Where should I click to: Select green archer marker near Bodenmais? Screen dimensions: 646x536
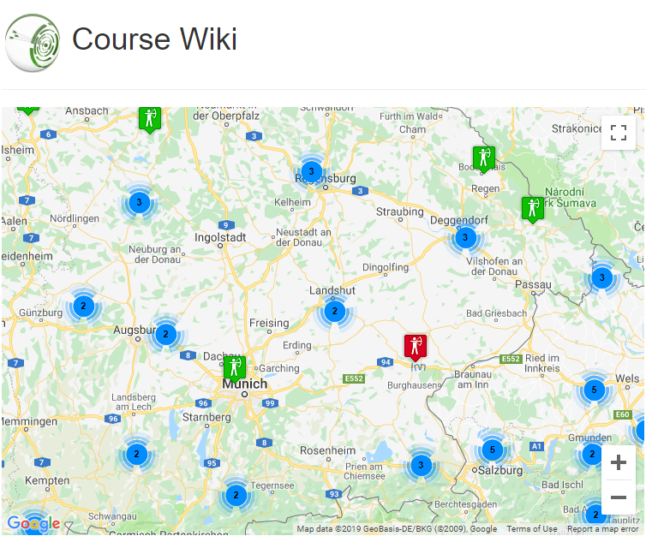point(484,159)
